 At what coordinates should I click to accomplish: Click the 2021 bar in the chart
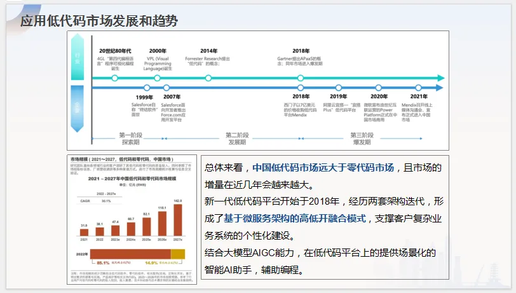click(x=84, y=233)
